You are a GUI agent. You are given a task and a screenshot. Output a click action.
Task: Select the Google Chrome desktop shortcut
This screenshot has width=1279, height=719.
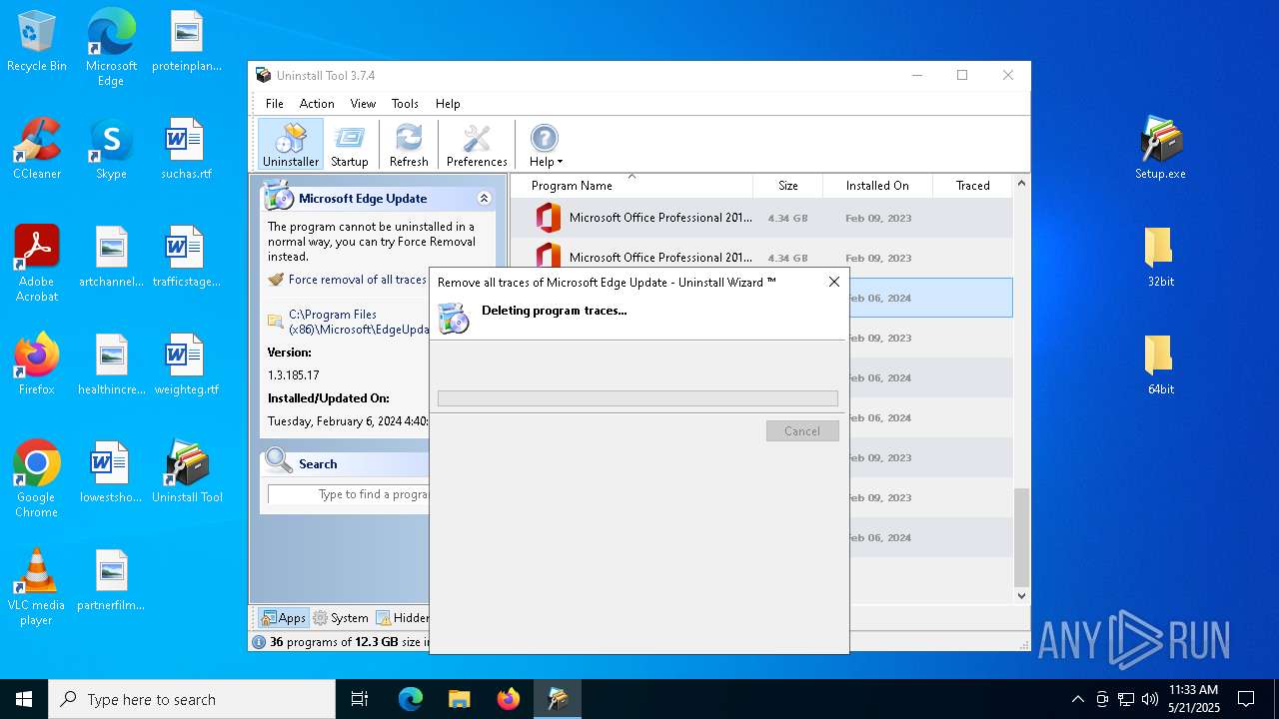(x=37, y=478)
